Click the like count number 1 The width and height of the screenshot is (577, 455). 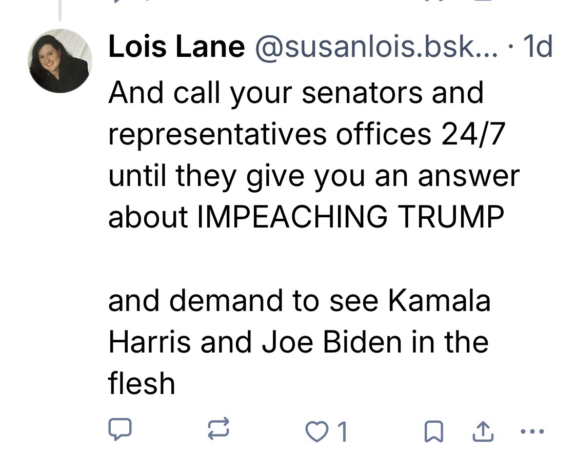tap(342, 432)
